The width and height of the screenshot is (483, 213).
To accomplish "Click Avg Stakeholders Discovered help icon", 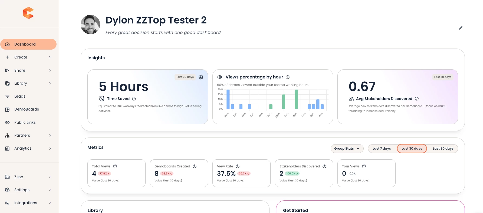I will [x=417, y=99].
